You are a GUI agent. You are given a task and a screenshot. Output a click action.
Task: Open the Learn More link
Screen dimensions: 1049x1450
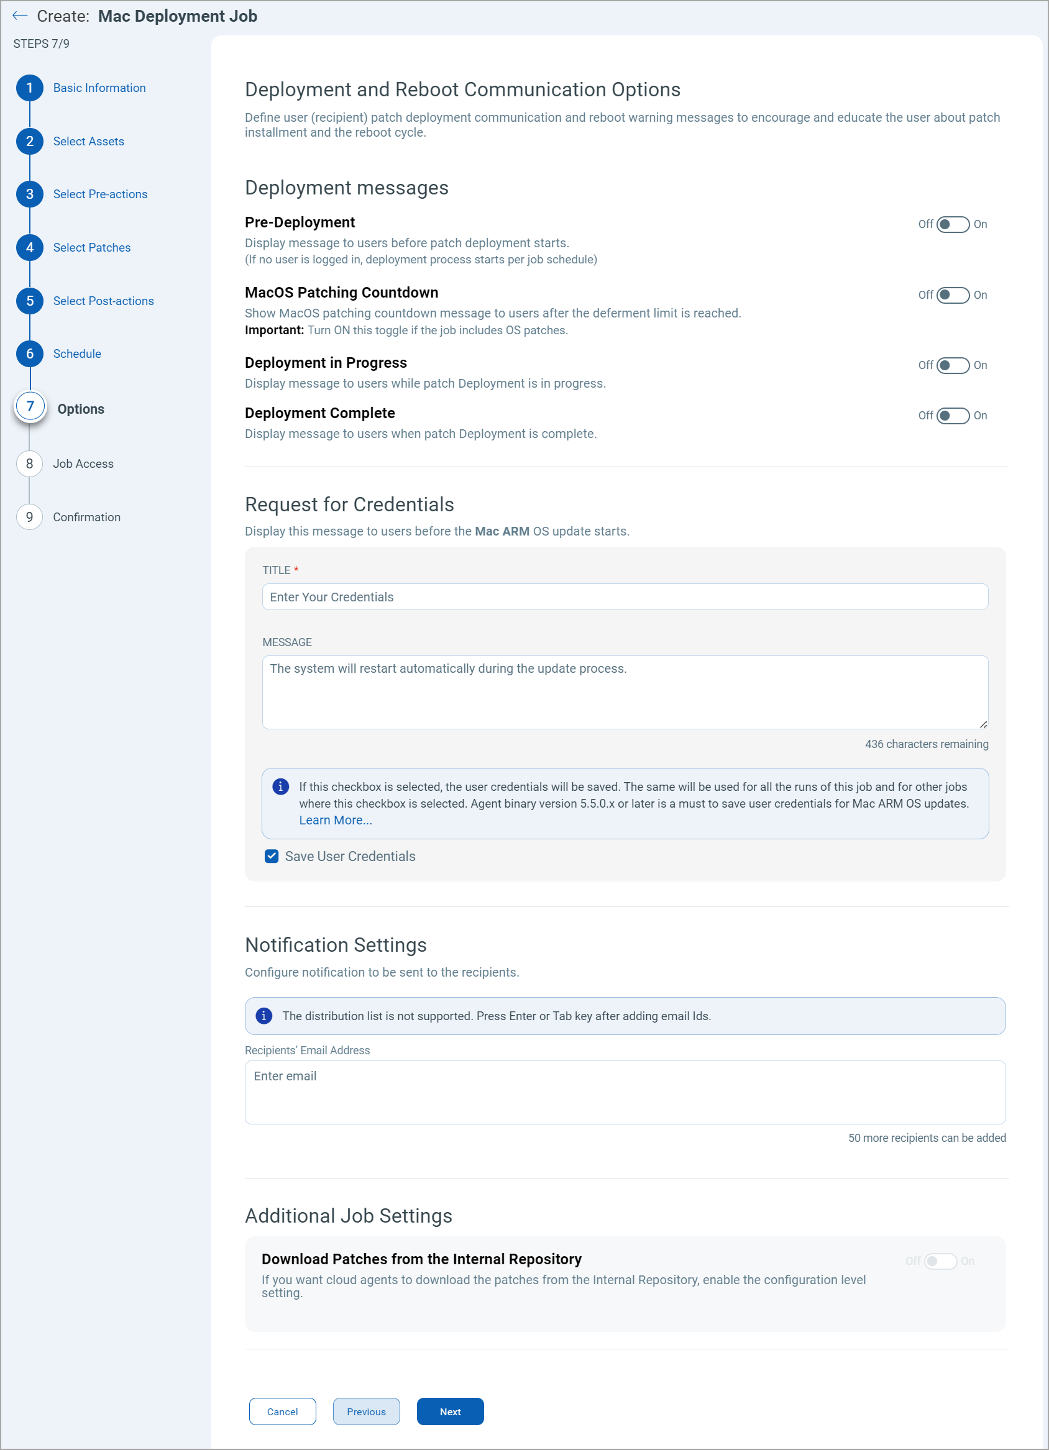(x=336, y=819)
